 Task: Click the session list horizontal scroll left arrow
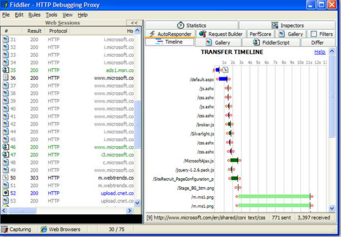click(4, 211)
